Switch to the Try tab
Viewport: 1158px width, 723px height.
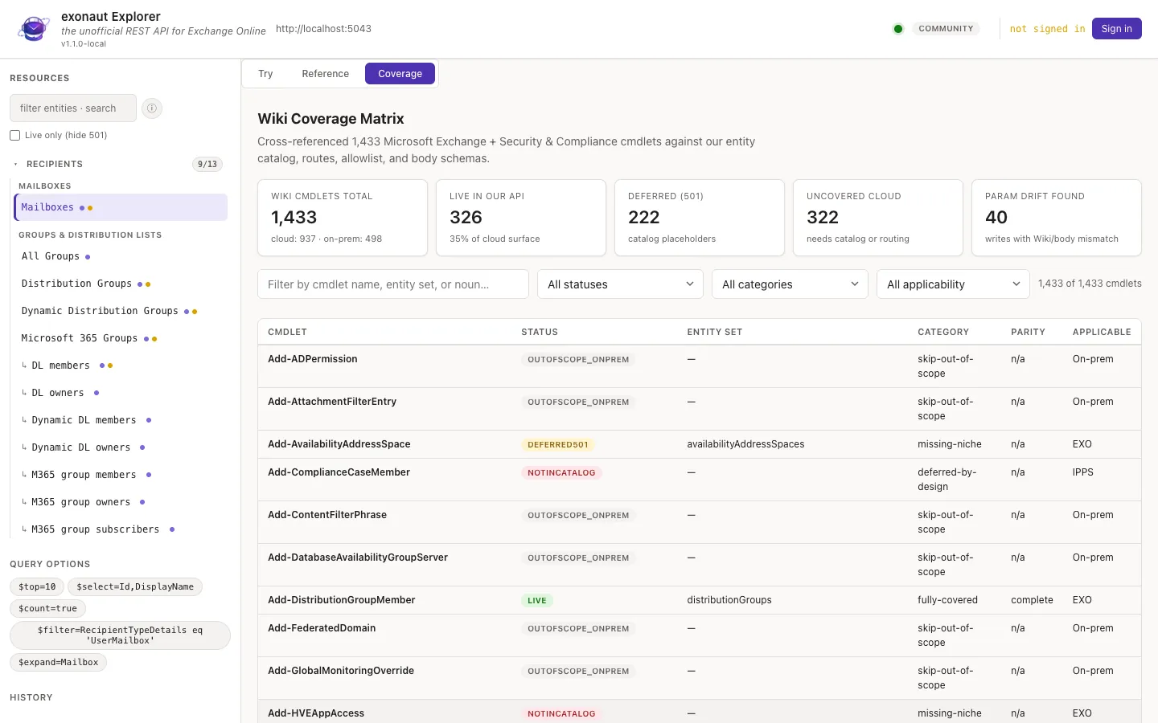pyautogui.click(x=265, y=74)
